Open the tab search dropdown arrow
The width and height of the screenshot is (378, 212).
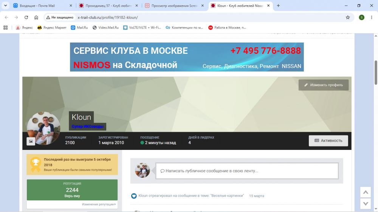(x=5, y=6)
